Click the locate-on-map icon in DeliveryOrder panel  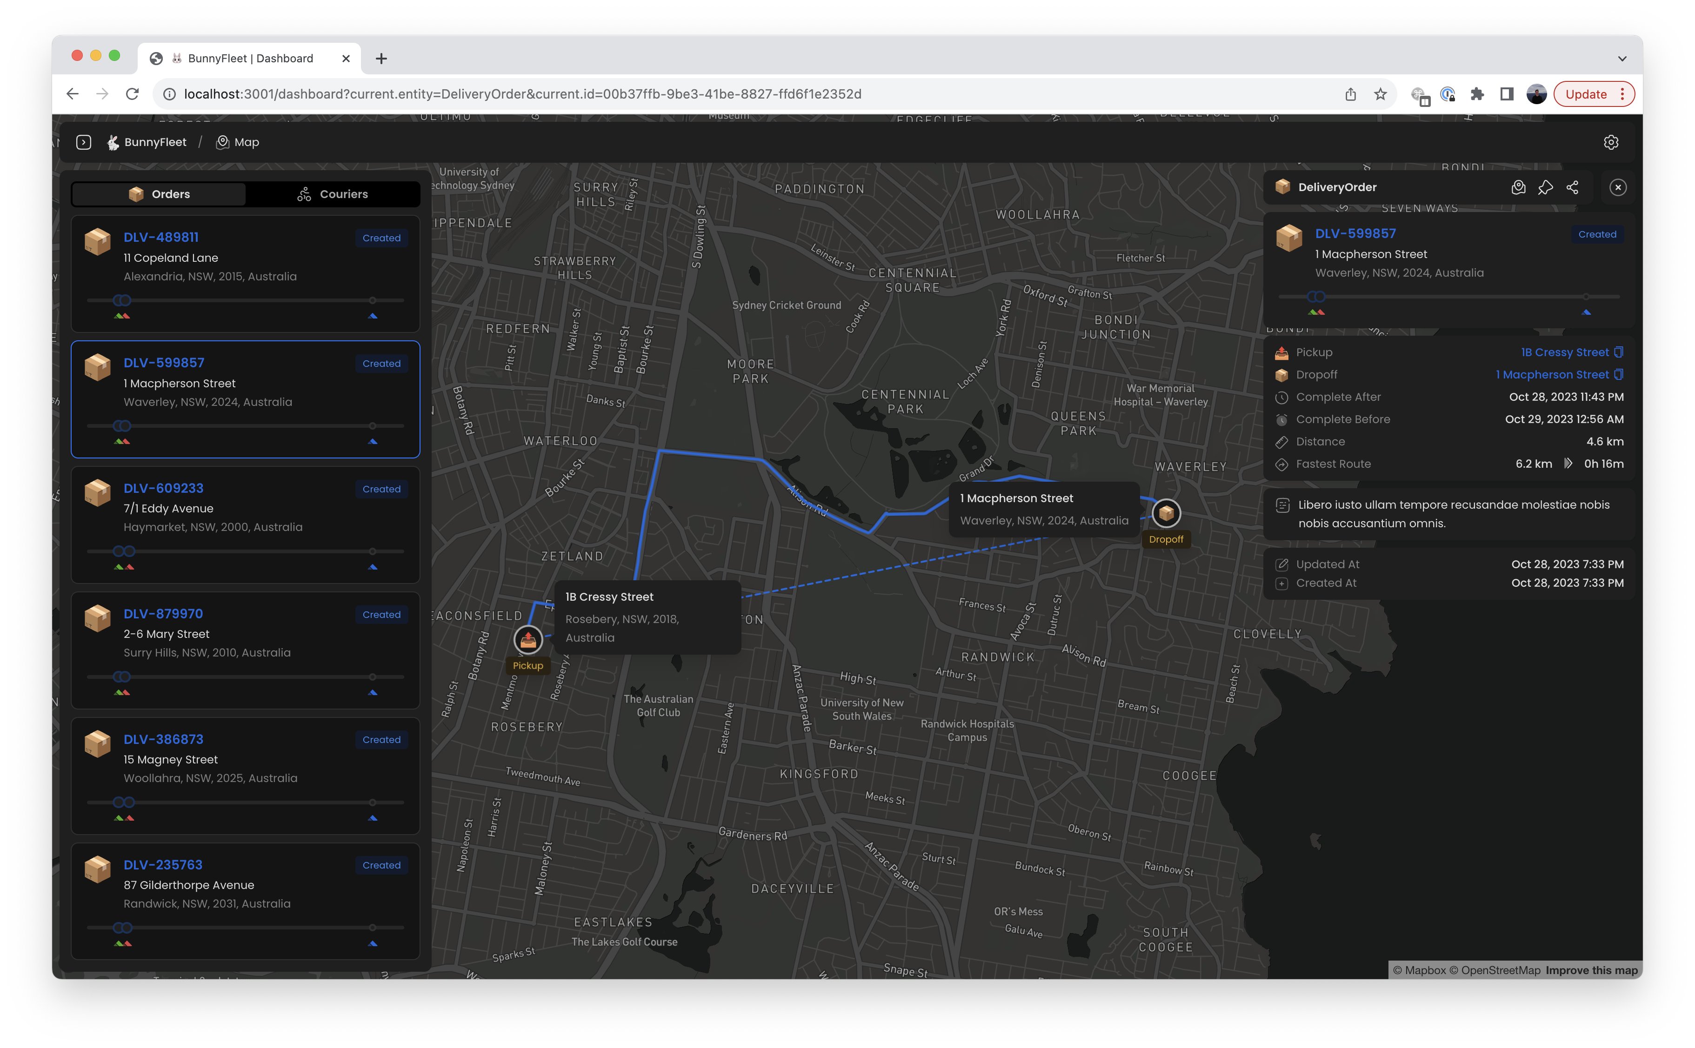click(1518, 187)
